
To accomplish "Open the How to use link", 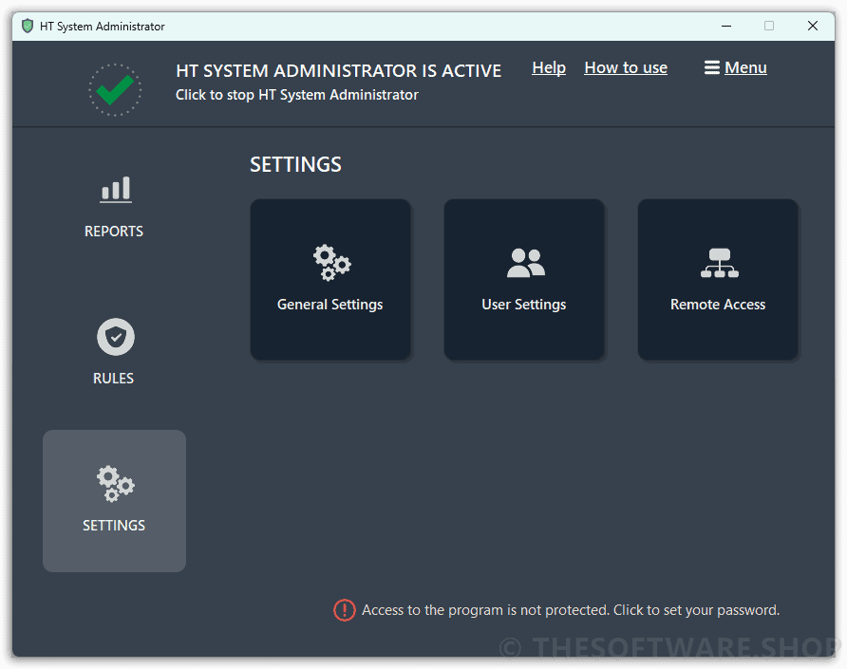I will pos(626,67).
